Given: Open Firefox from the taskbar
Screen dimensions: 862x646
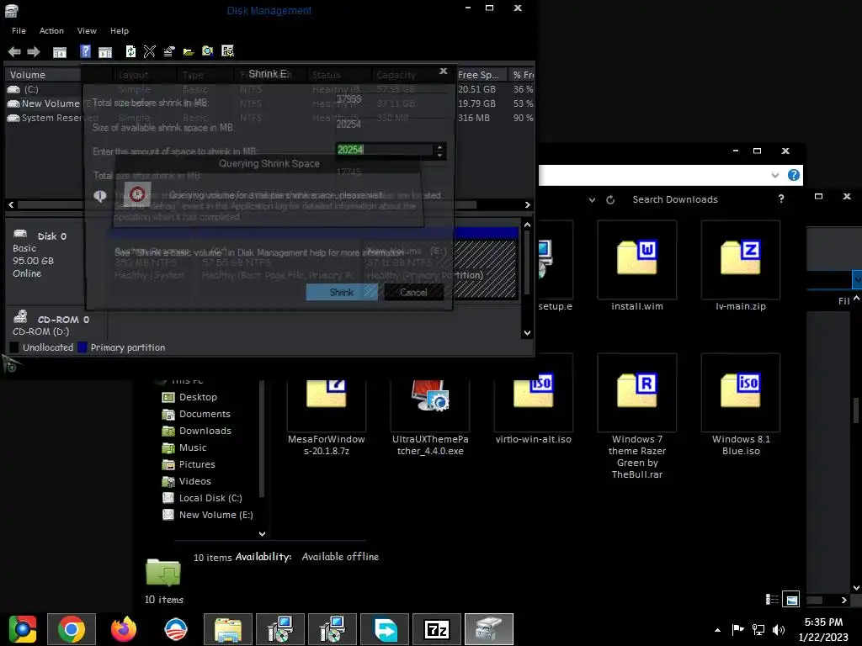Looking at the screenshot, I should 123,629.
